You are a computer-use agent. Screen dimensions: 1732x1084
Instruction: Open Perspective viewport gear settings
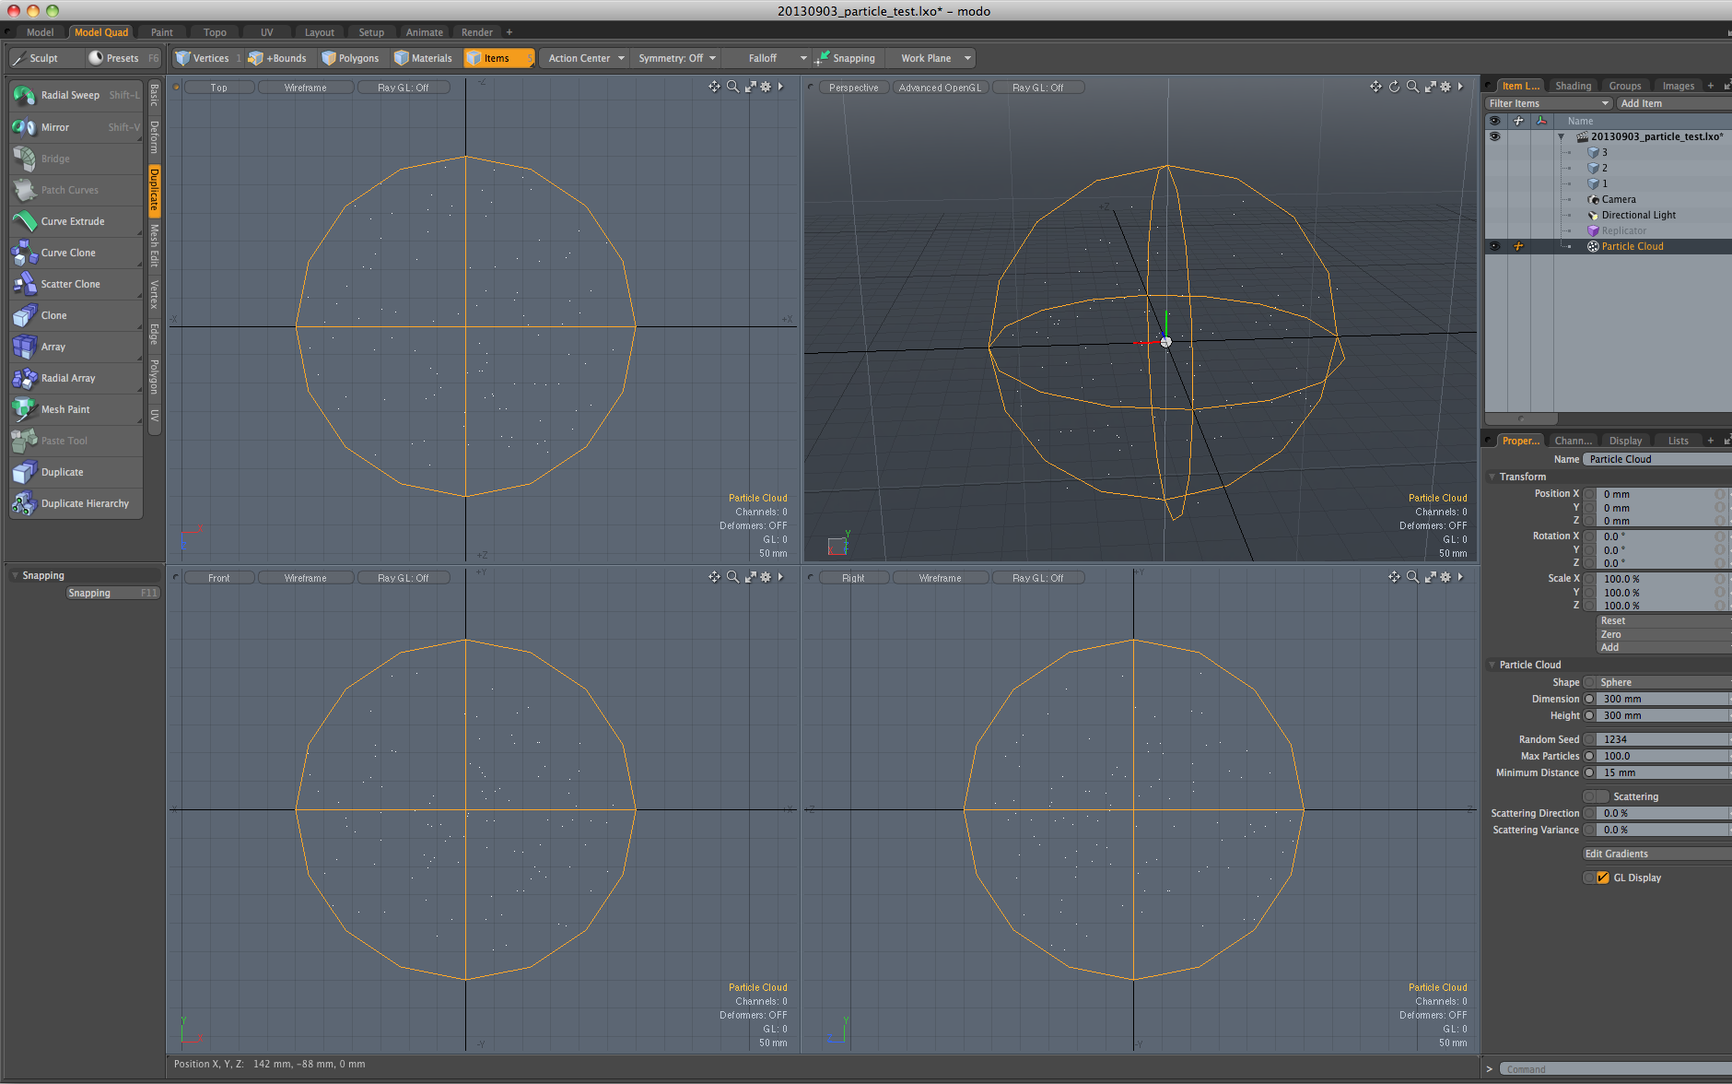click(x=1445, y=87)
